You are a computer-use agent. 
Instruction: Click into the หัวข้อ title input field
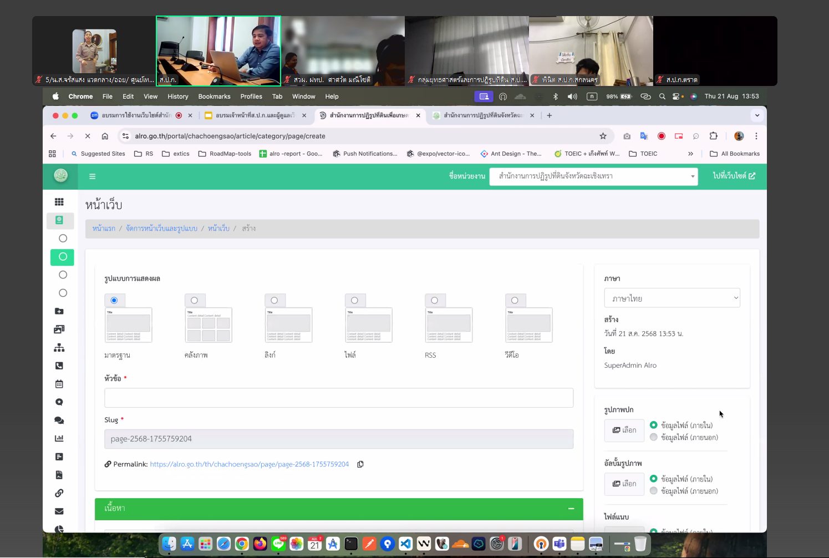[x=338, y=398]
